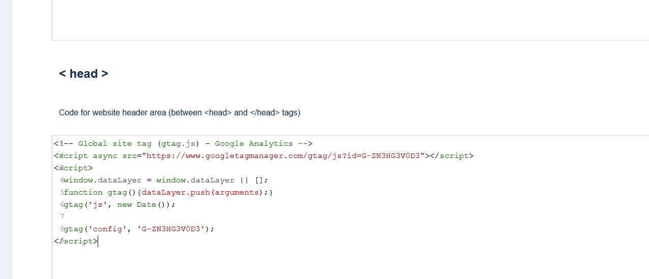Click the 'G-ZN3HG3V0D3' ID in the config call

(171, 229)
